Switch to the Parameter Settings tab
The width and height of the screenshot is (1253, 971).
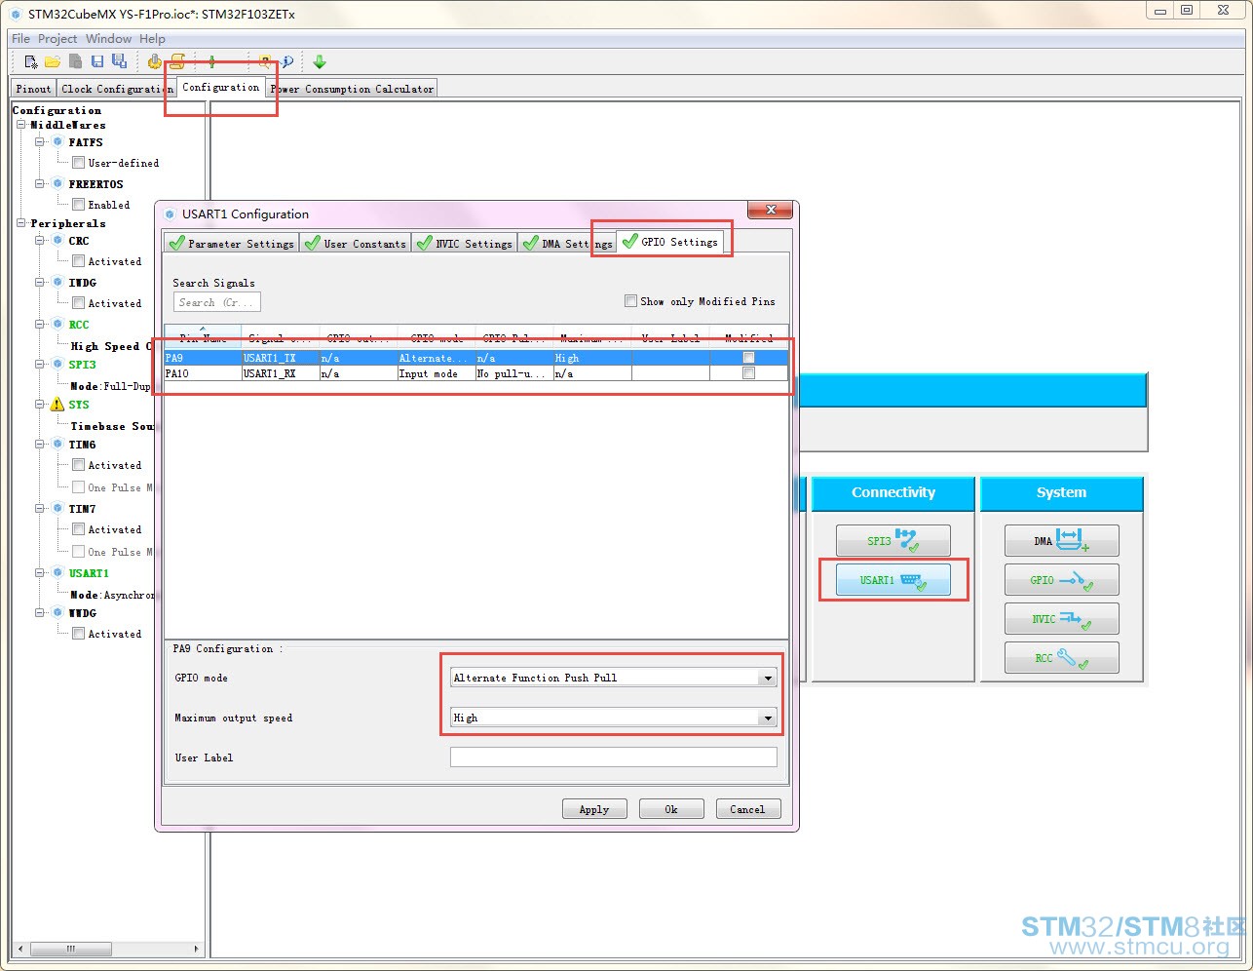231,244
